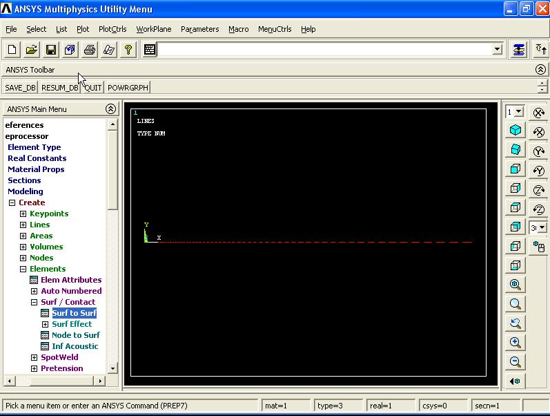
Task: Select Inf Acoustic menu item
Action: click(x=75, y=346)
